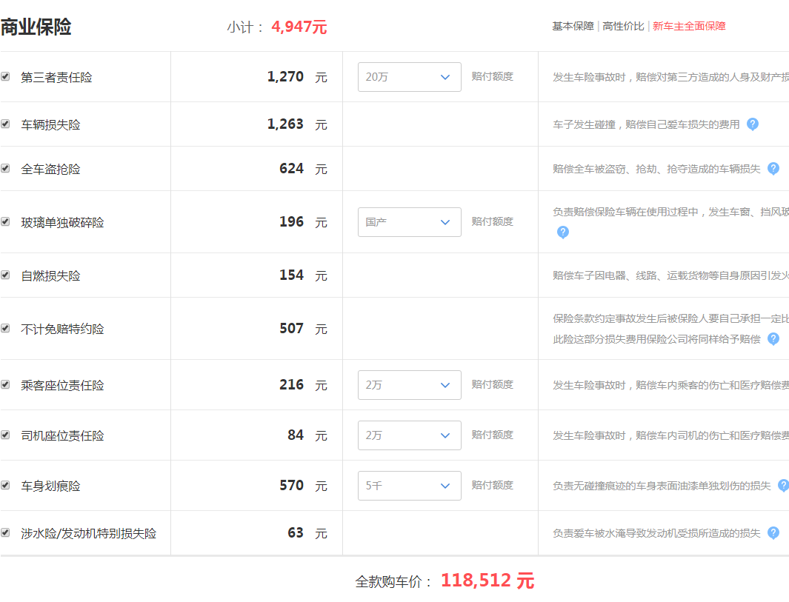Screen dimensions: 789x602
Task: Open the 2万 dropdown for 乘客座位责任险
Action: click(409, 385)
